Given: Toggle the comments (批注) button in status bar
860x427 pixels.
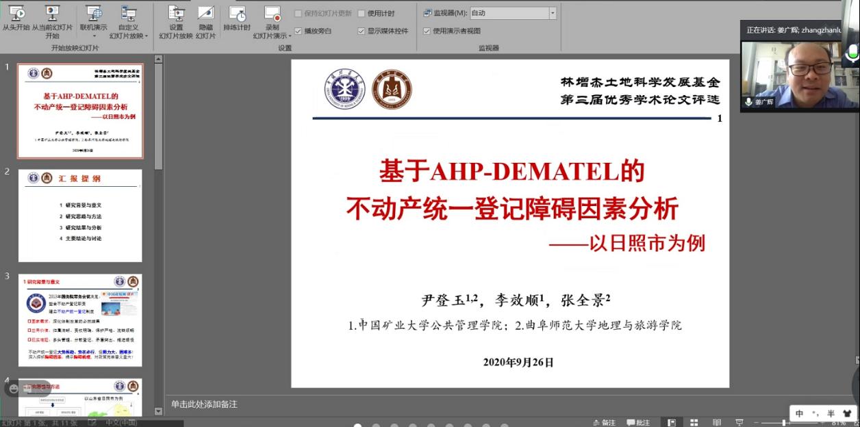Looking at the screenshot, I should pos(637,422).
